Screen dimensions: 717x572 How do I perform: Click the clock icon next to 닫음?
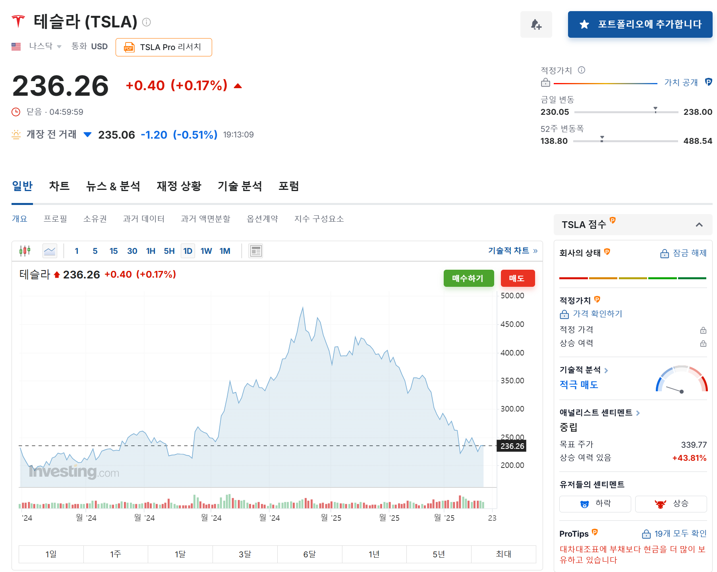tap(16, 112)
